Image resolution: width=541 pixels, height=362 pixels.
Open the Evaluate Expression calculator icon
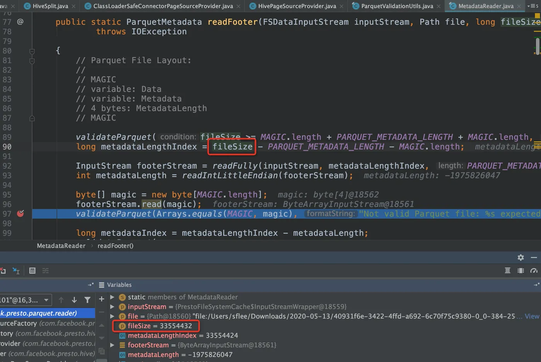pos(32,271)
